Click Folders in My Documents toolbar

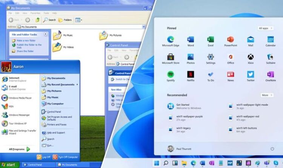(x=65, y=20)
